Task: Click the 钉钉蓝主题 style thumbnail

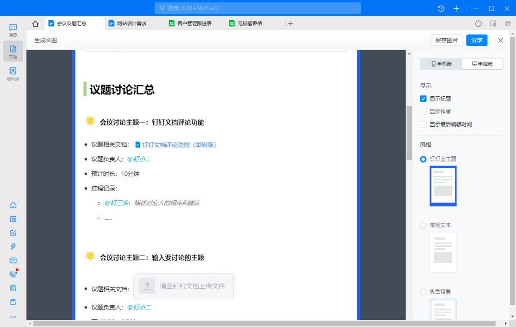Action: 443,186
